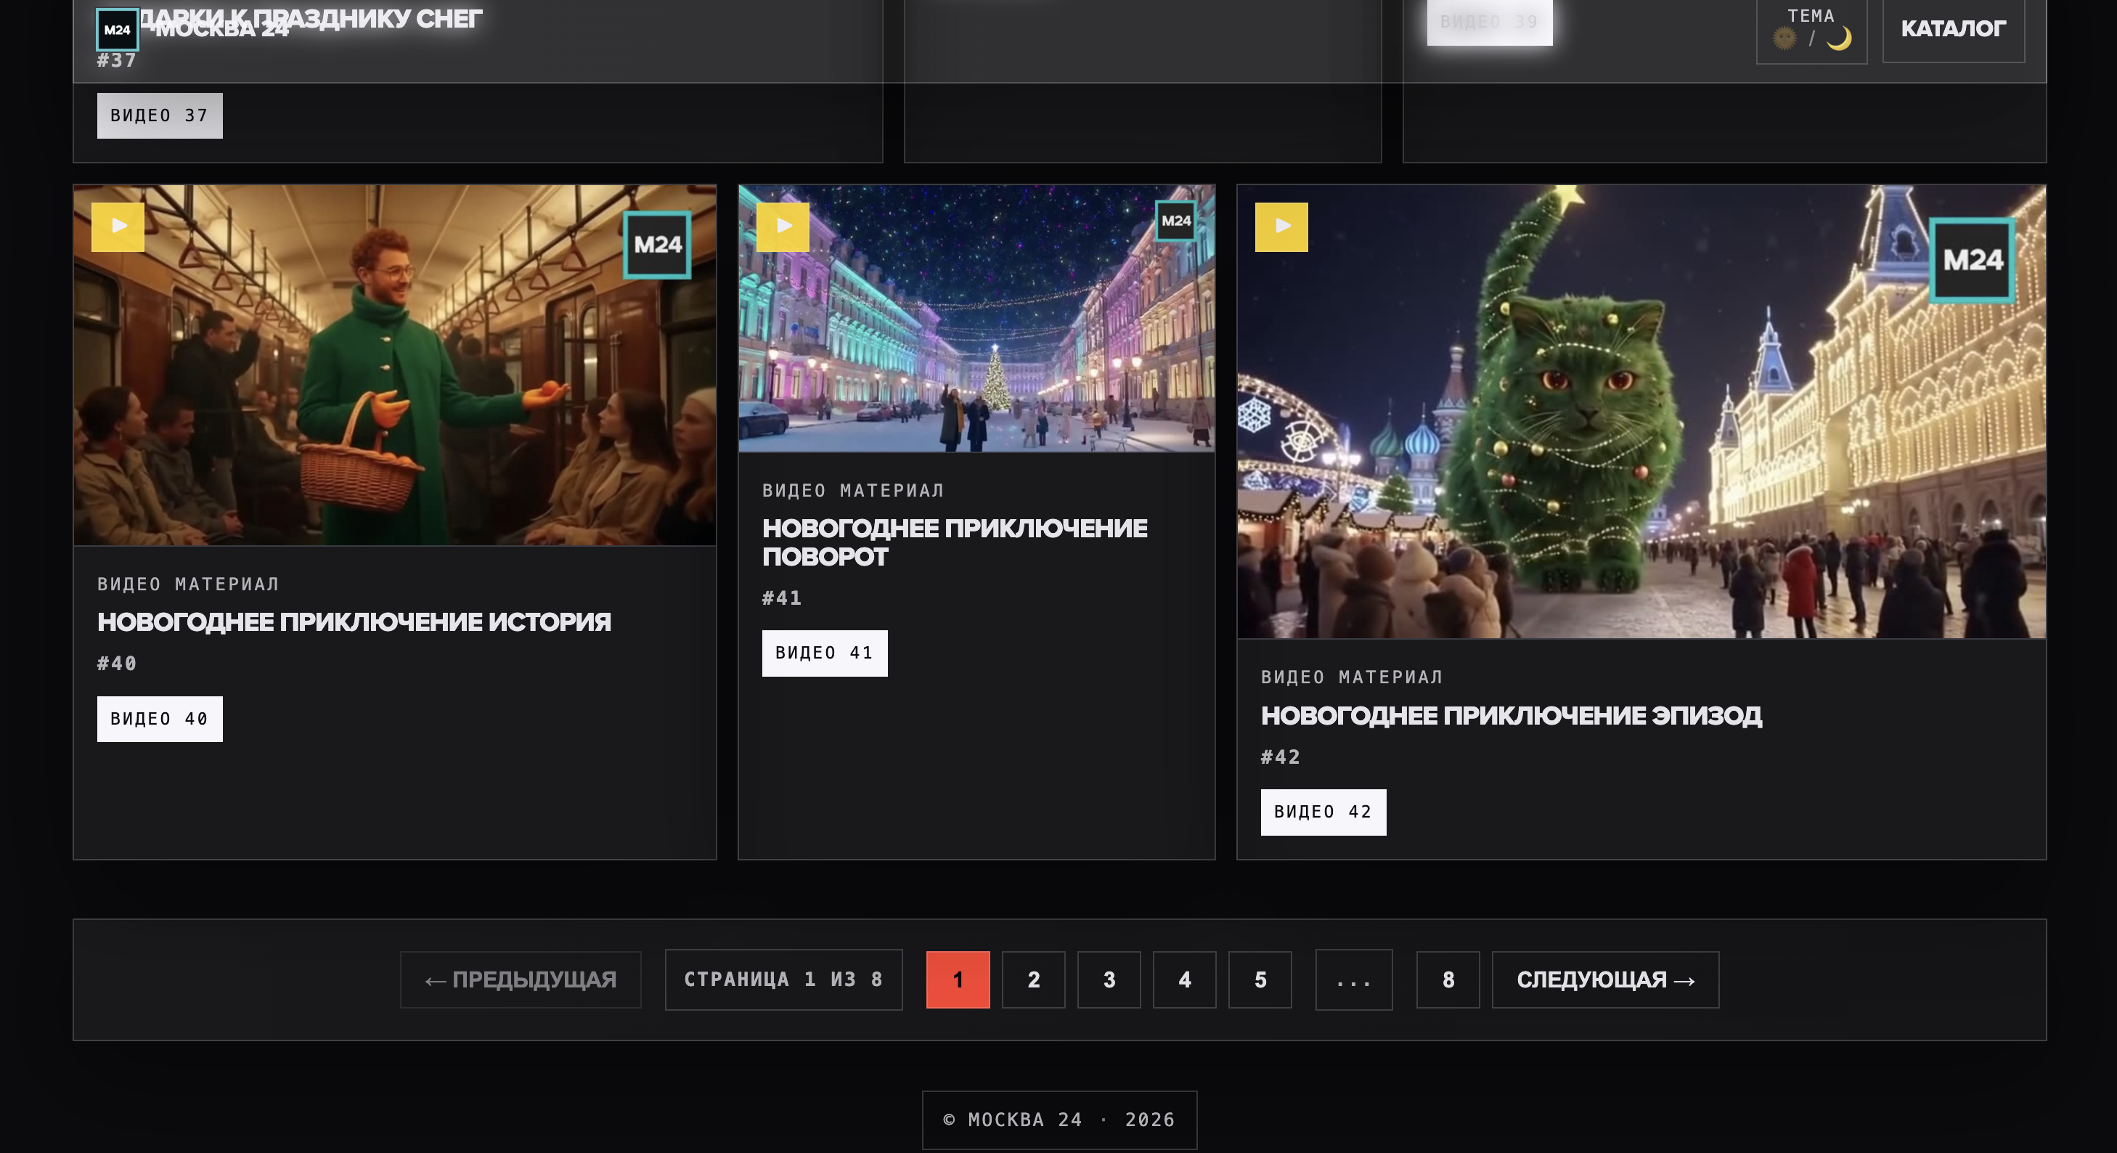Image resolution: width=2117 pixels, height=1153 pixels.
Task: Click the © МОСКВА 24 · 2026 footer text
Action: click(1059, 1120)
